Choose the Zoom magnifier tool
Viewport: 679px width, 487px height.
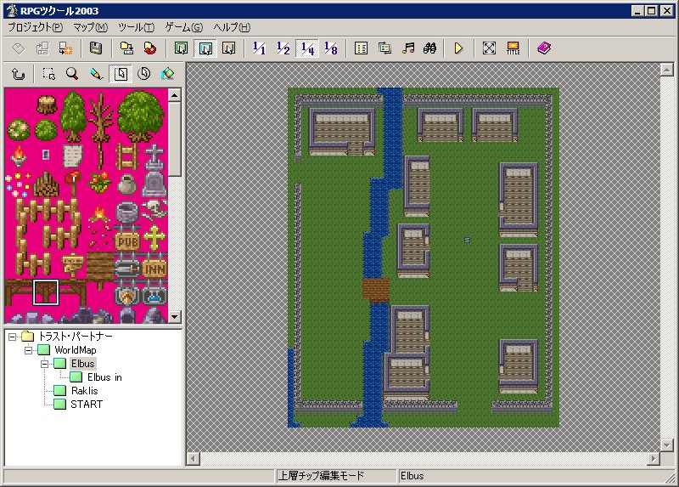[72, 74]
